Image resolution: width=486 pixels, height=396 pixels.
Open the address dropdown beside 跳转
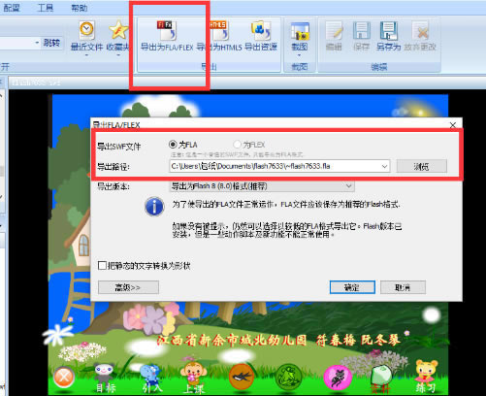pos(37,43)
